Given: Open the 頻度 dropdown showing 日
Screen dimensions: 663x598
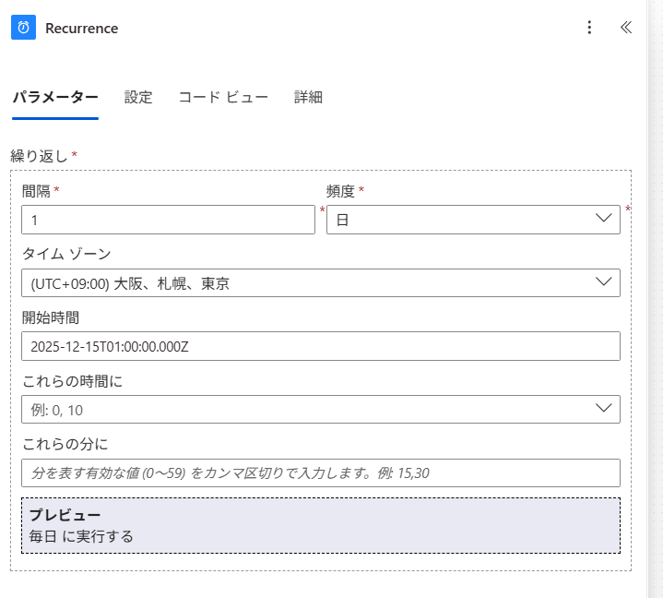Looking at the screenshot, I should tap(473, 220).
